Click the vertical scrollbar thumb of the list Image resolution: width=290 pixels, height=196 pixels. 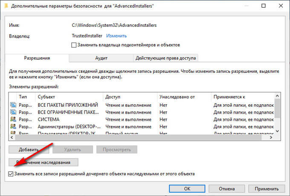coord(277,108)
